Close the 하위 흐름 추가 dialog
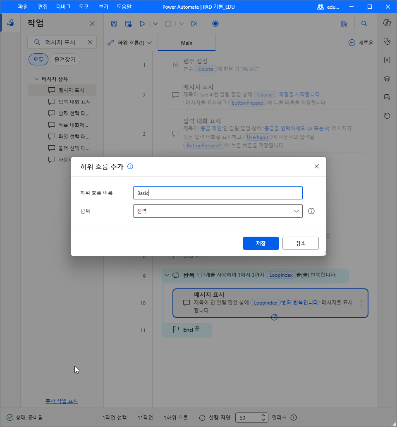The image size is (397, 427). point(316,166)
